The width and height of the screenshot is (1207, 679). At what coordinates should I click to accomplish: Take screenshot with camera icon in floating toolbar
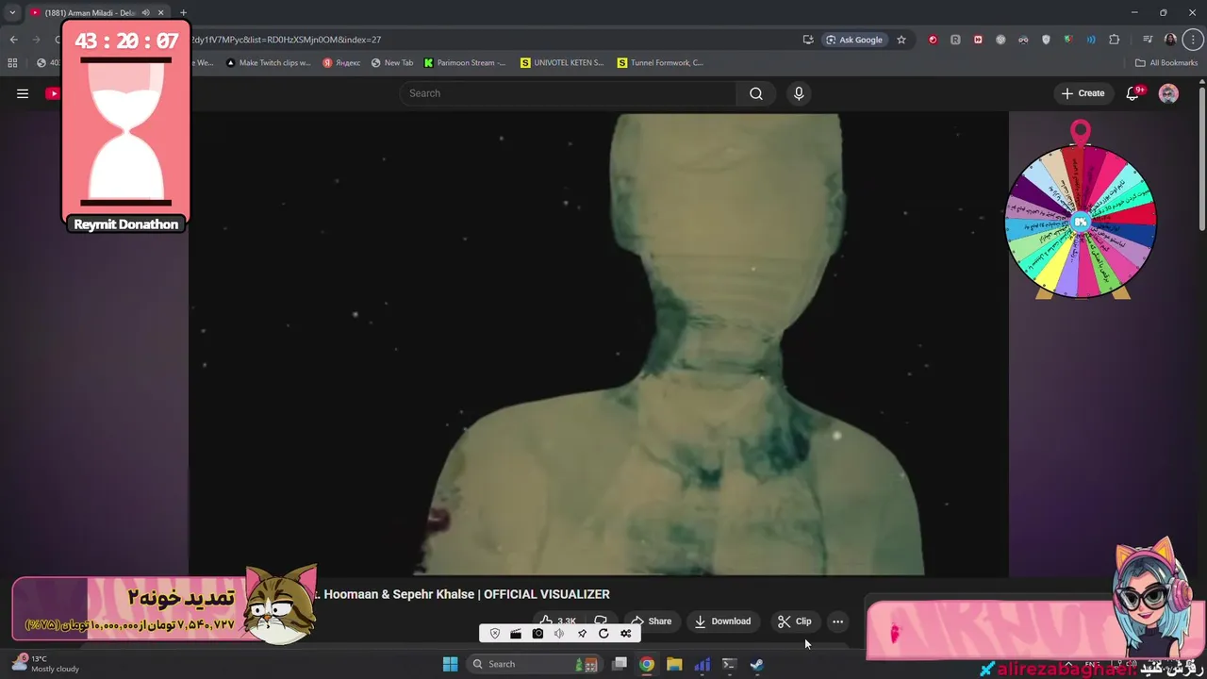537,634
